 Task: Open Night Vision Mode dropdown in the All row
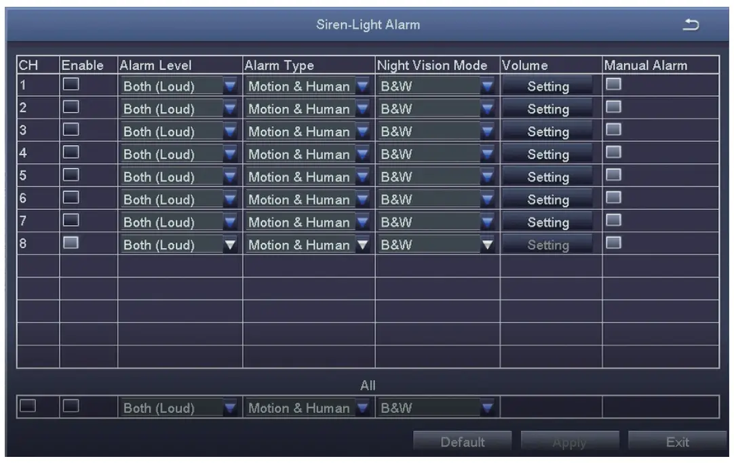tap(486, 407)
